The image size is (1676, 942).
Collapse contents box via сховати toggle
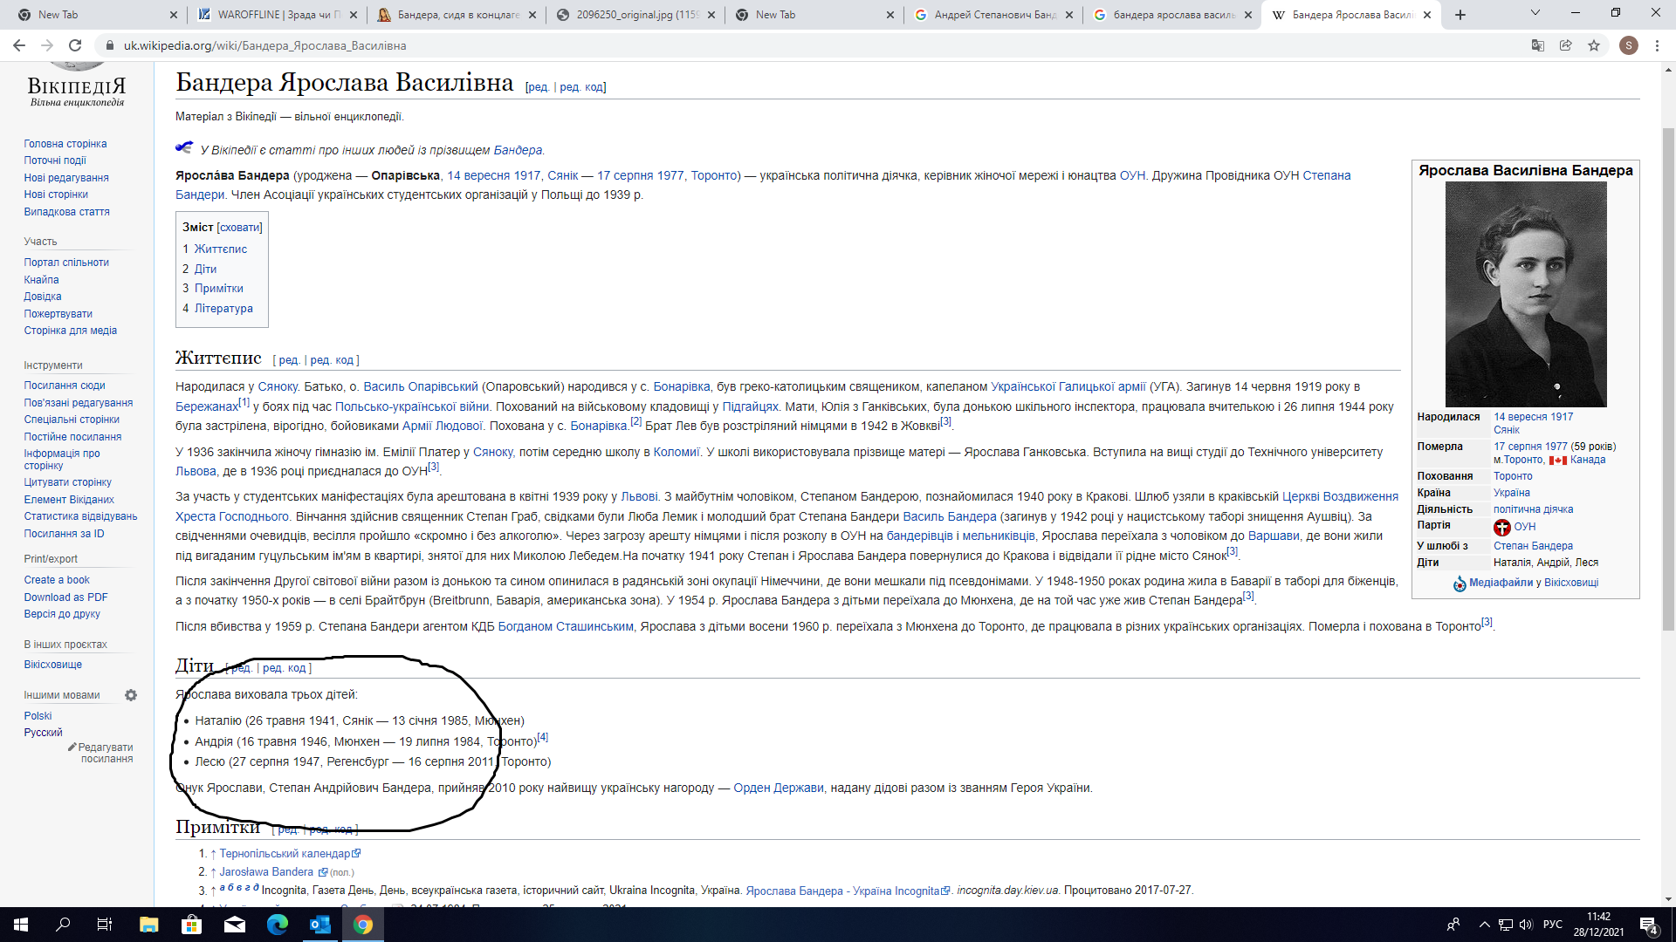239,228
